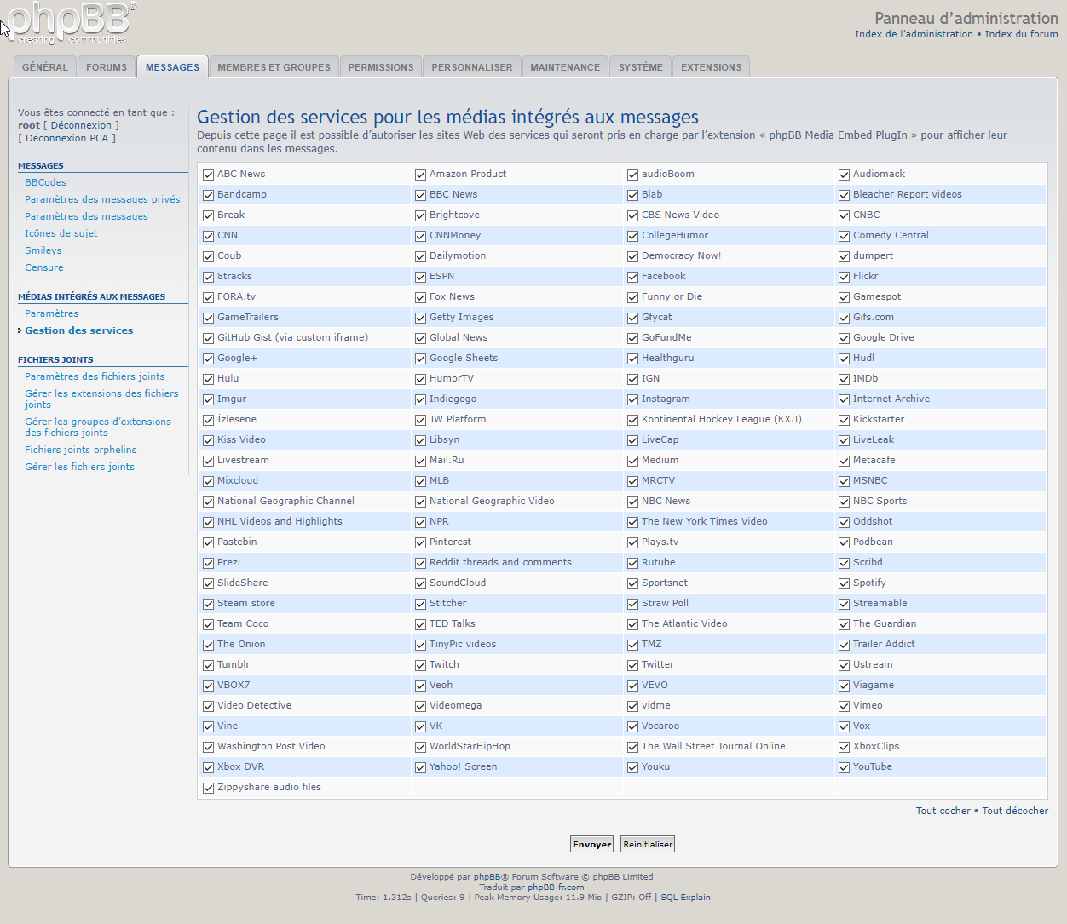Disable the Twitch service checkbox
The height and width of the screenshot is (924, 1067).
tap(421, 665)
